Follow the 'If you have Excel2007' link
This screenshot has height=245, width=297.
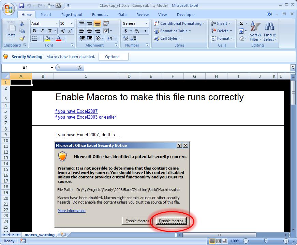pyautogui.click(x=76, y=111)
